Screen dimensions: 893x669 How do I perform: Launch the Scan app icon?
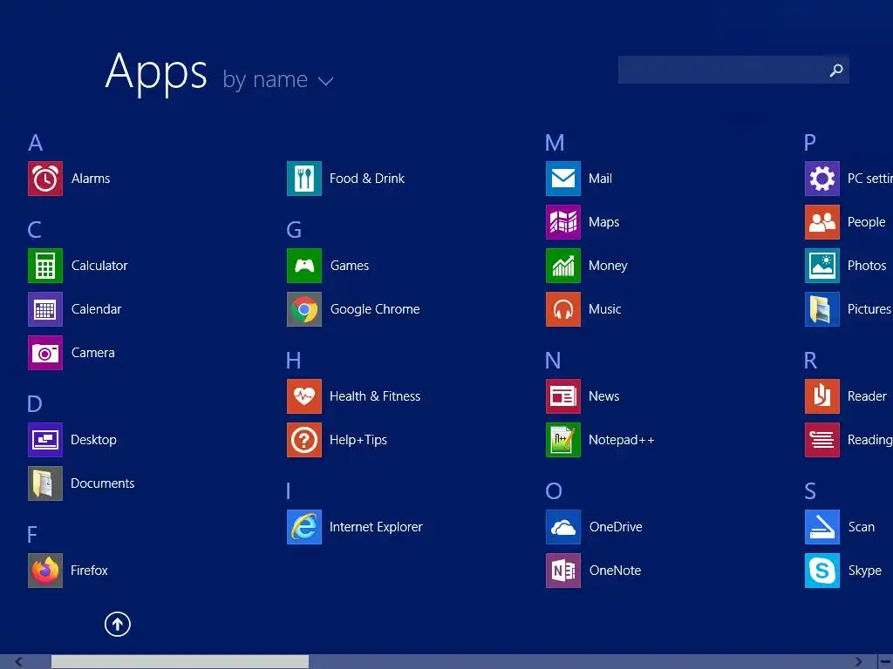point(822,527)
